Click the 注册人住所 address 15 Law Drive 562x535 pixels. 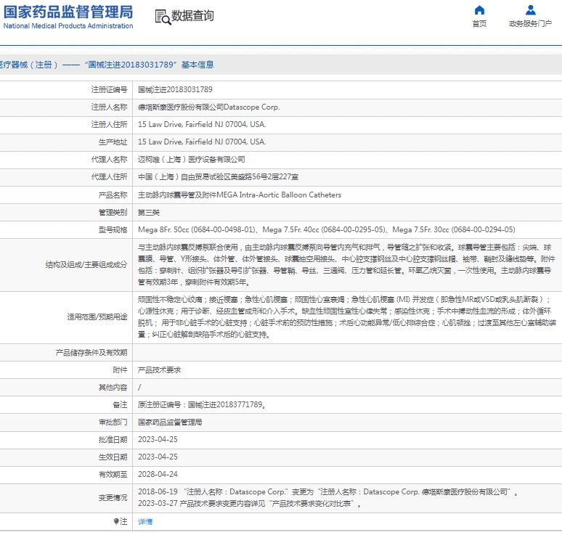pos(202,124)
